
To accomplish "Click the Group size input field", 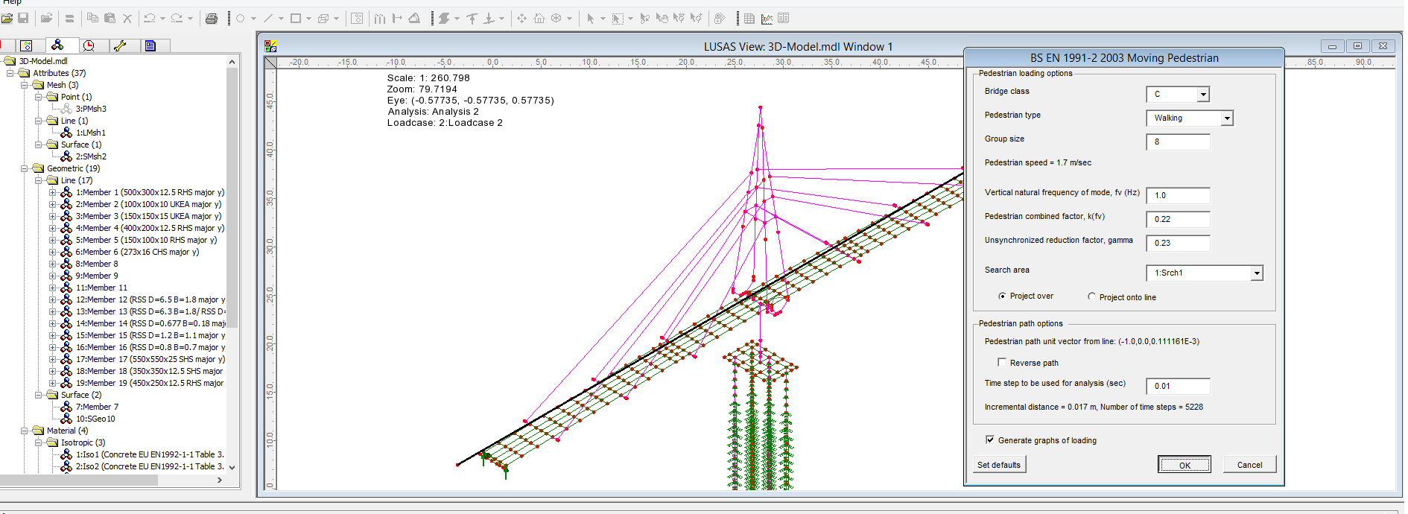I will click(x=1178, y=142).
